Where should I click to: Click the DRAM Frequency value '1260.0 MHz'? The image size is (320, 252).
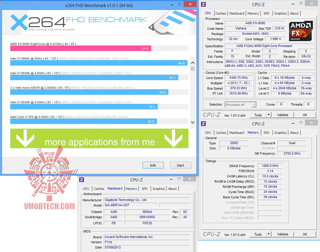(270, 166)
